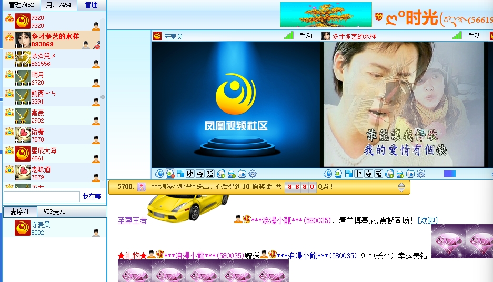Click layout grid icon under left video

click(180, 174)
